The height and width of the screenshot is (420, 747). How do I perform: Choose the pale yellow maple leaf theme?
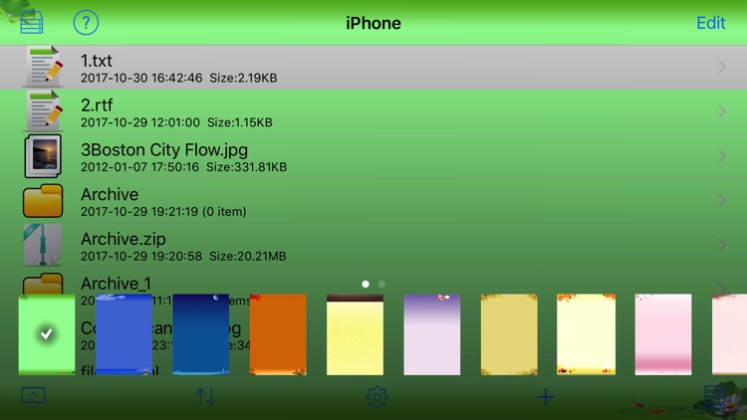(x=586, y=334)
